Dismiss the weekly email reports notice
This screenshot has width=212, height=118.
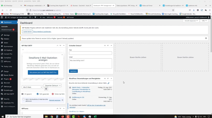point(63,100)
